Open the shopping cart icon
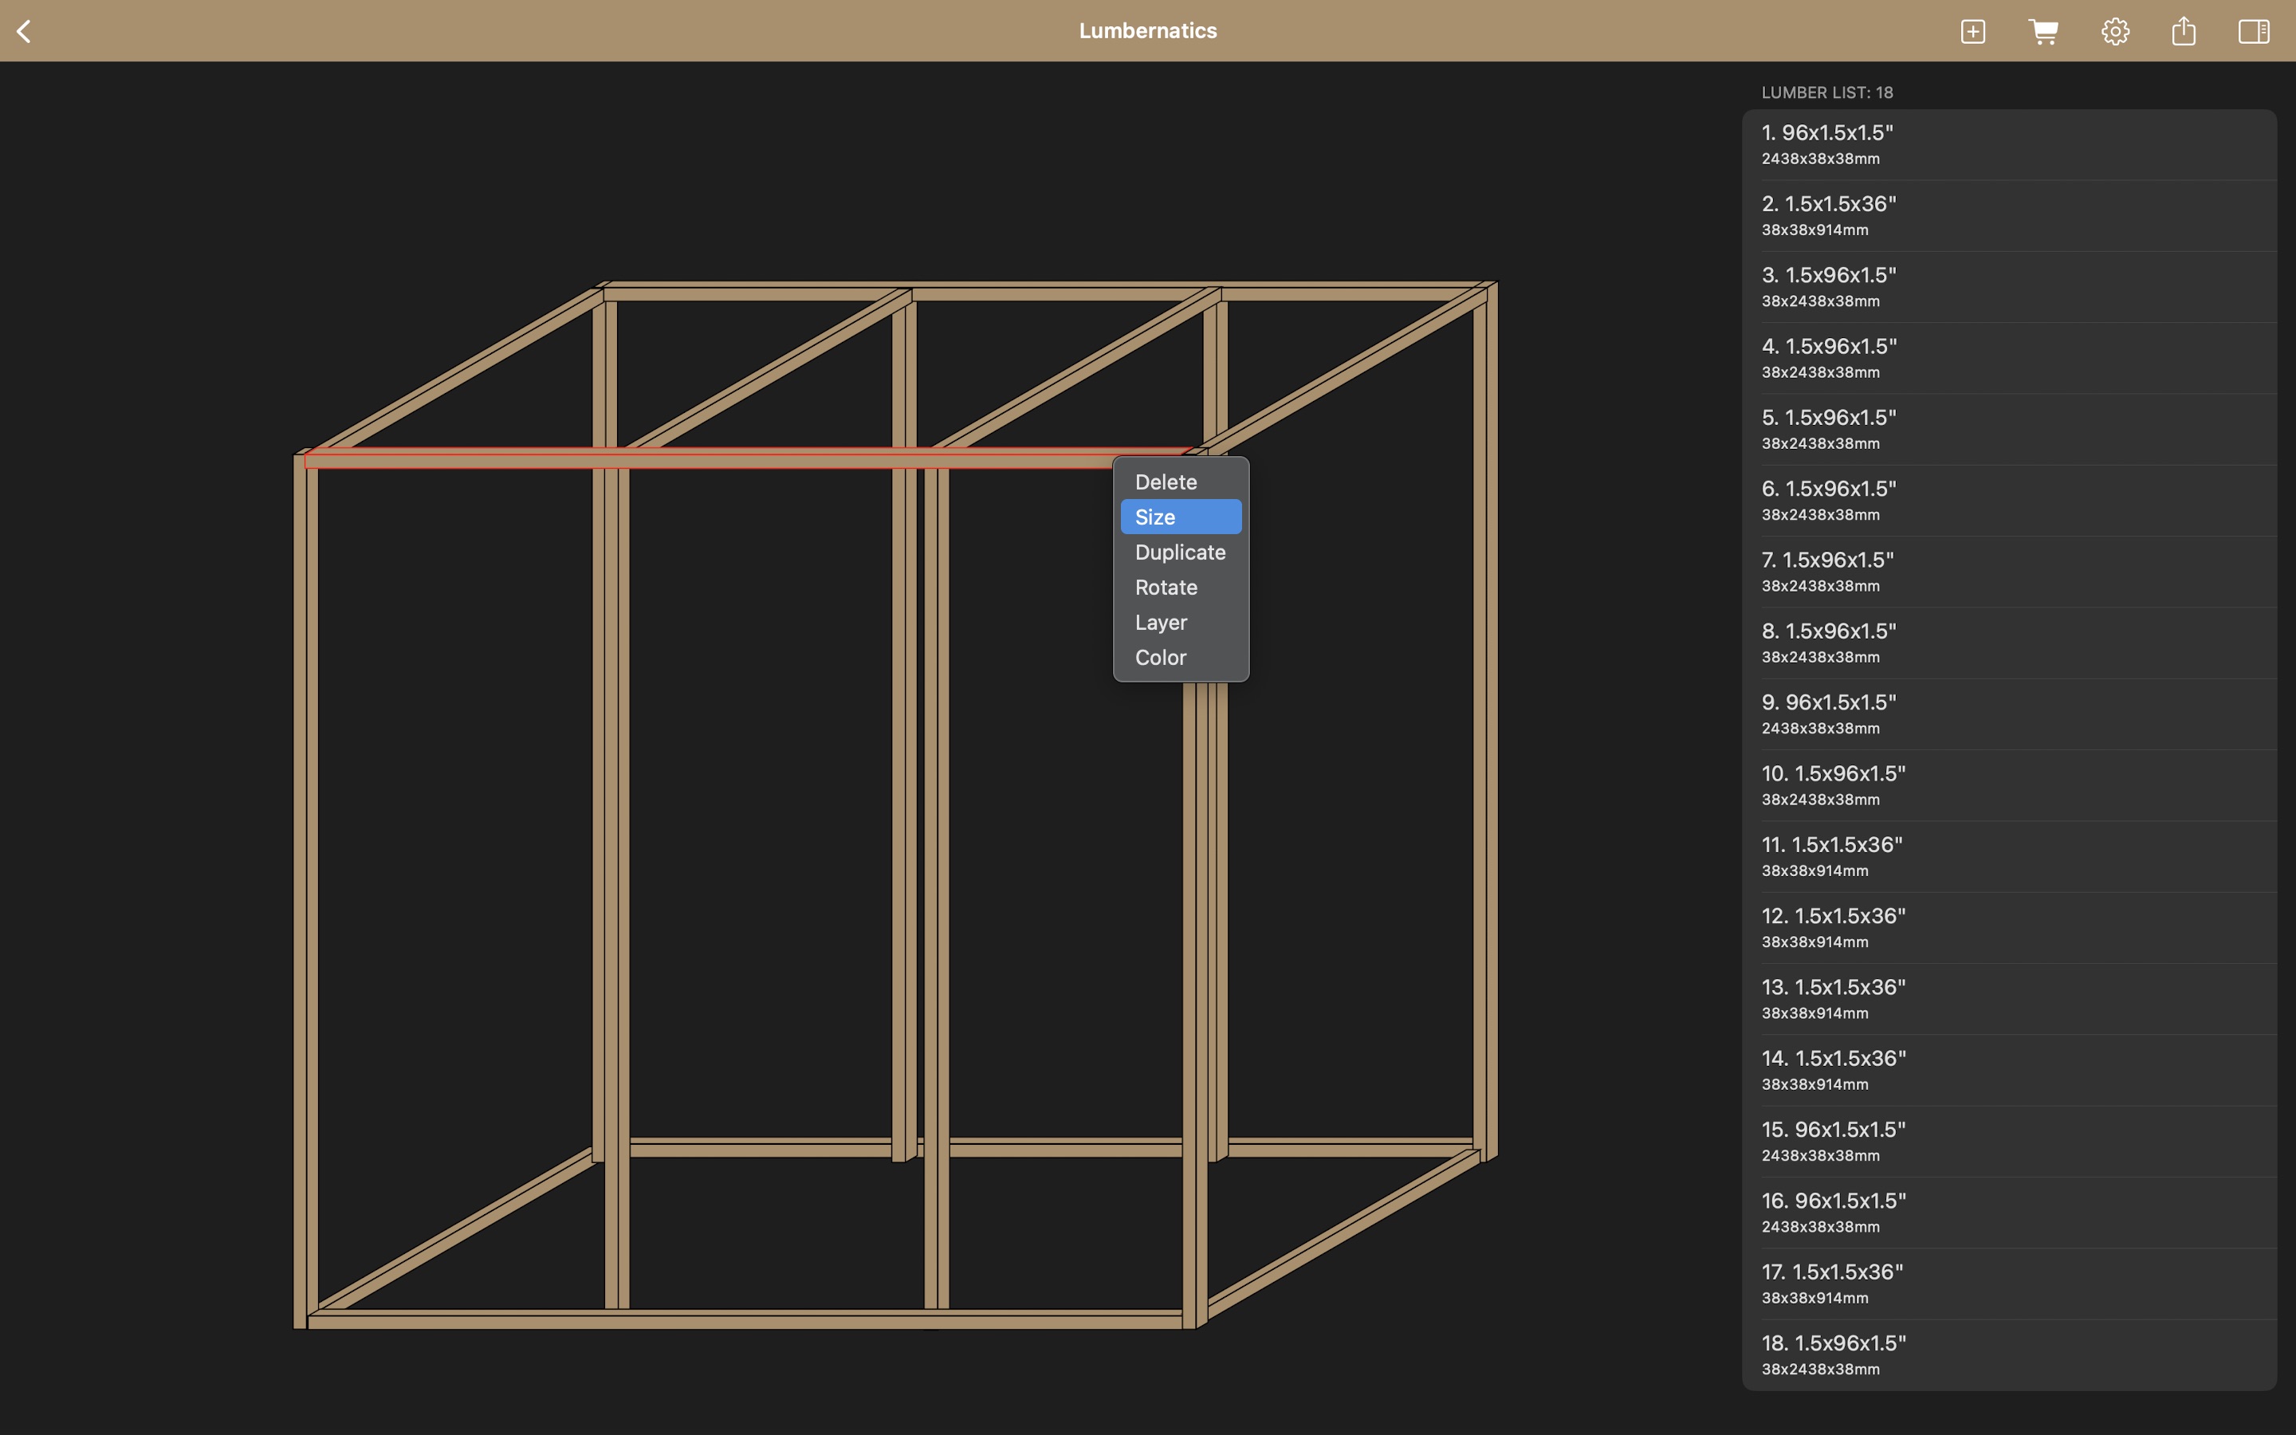 click(2042, 31)
